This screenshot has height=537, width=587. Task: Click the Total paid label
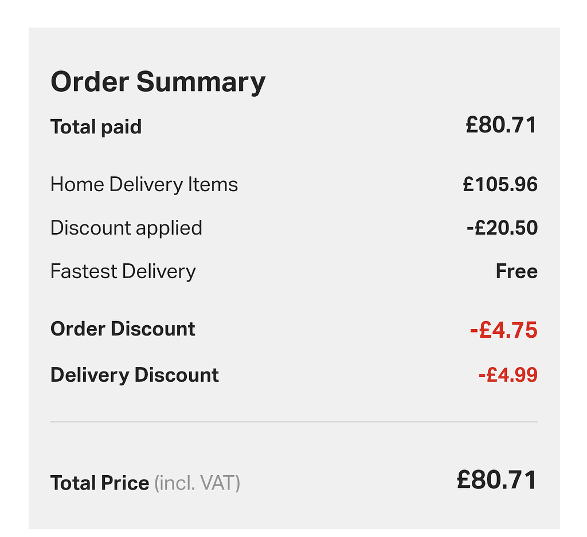click(x=96, y=127)
